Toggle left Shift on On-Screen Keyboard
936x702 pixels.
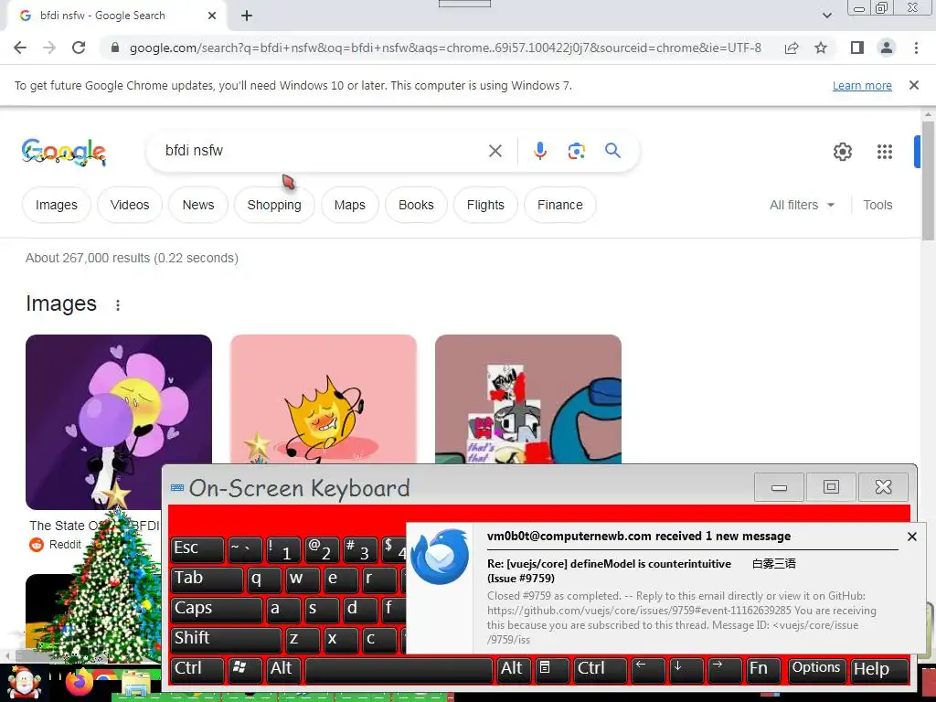(226, 639)
